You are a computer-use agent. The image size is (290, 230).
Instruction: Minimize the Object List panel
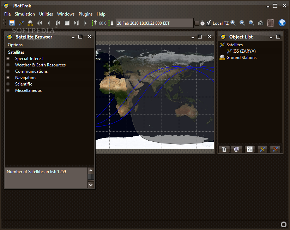pos(271,37)
